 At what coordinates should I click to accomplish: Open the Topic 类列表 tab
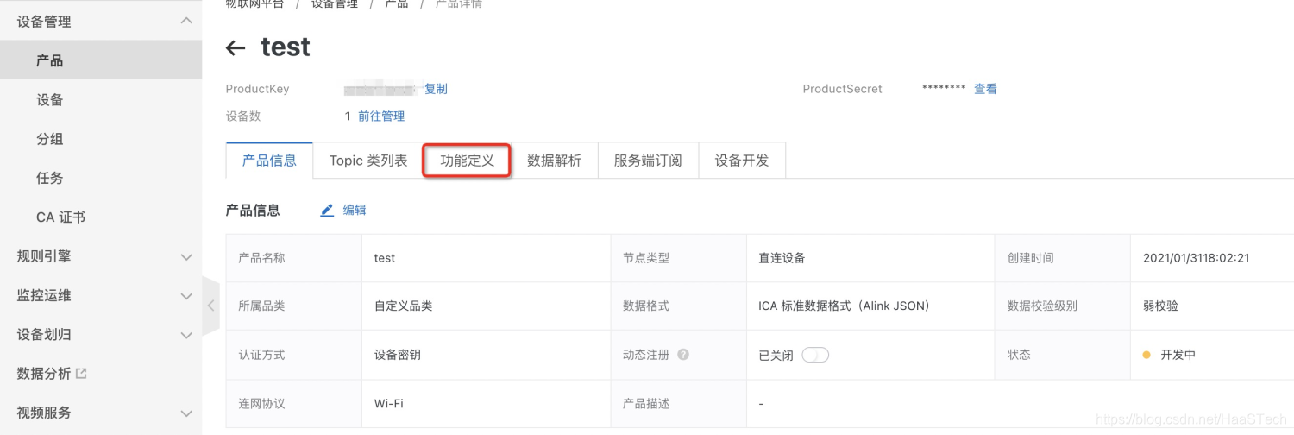(x=368, y=161)
